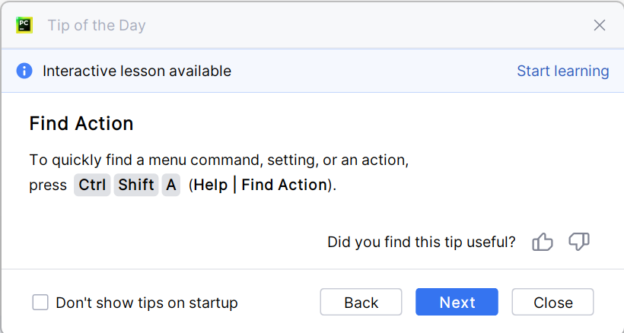Click the A key shortcut badge
The image size is (624, 333).
[170, 185]
